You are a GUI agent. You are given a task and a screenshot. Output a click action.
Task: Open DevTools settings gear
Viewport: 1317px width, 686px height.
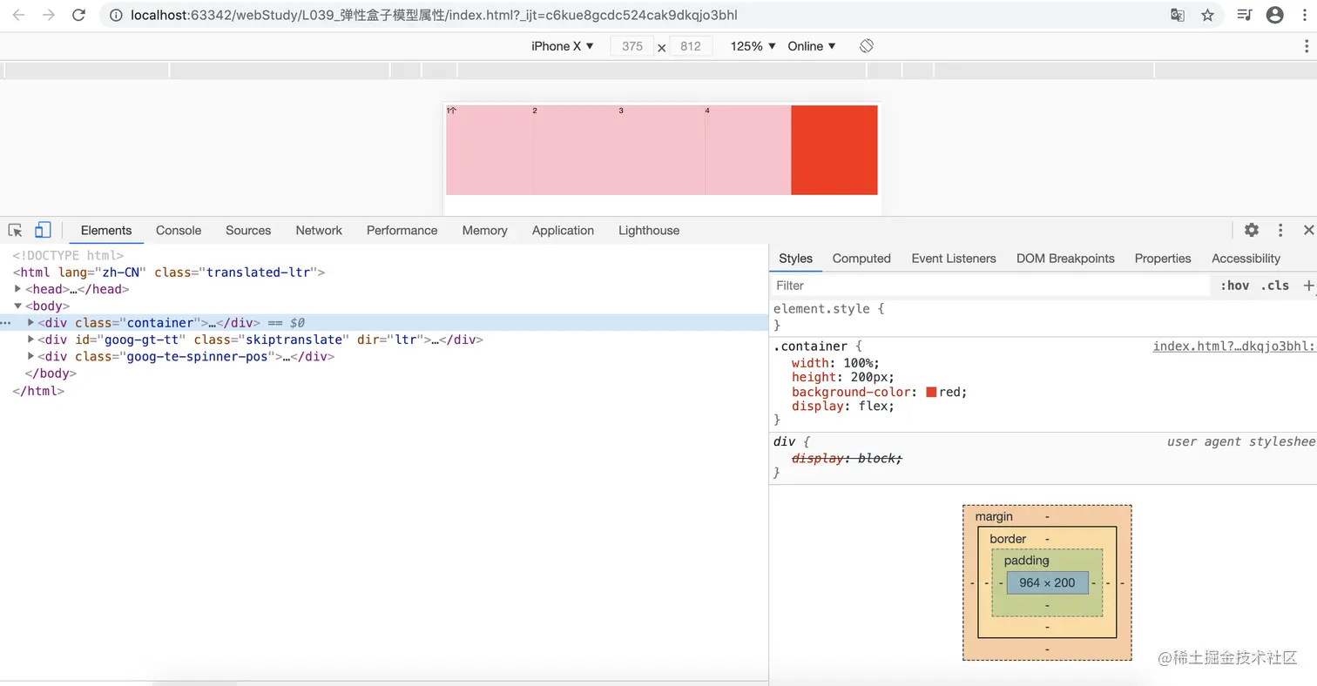pos(1252,231)
